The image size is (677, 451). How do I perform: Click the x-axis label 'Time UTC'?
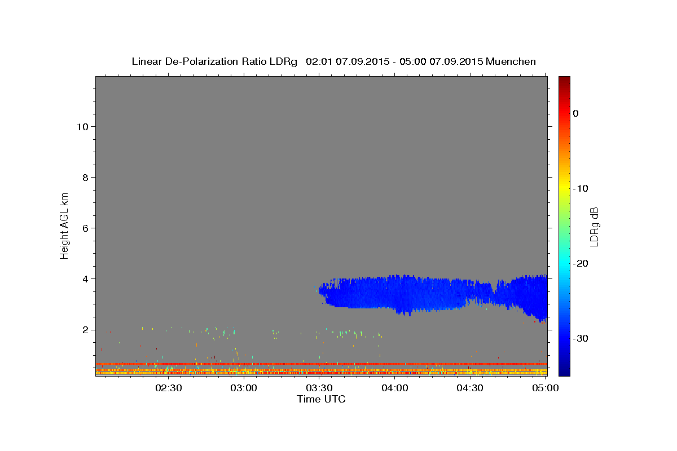click(x=321, y=399)
